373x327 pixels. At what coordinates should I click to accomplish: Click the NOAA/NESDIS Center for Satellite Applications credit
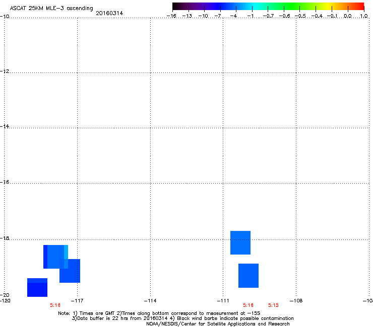(x=218, y=324)
